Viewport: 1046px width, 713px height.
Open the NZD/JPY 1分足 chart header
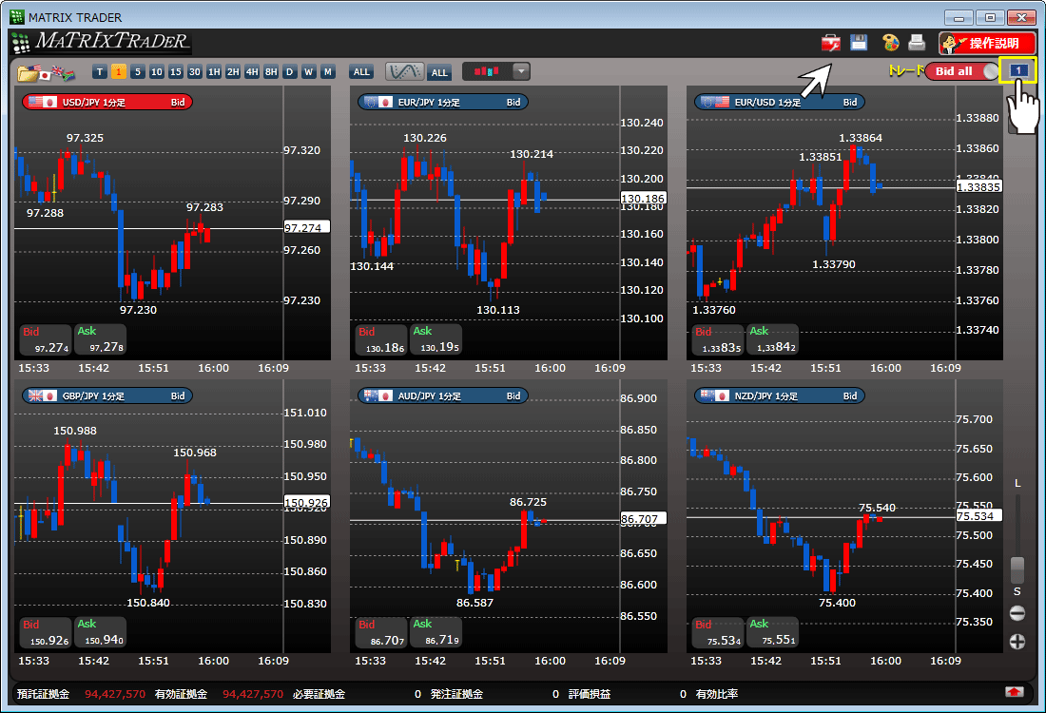tap(779, 395)
